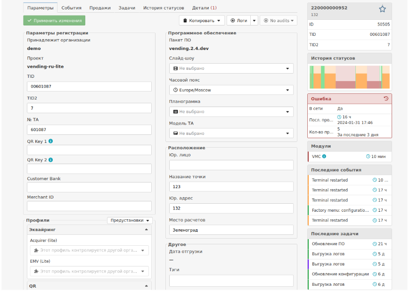Open Factory menu: configuratio... event
410x291 pixels.
[350, 210]
